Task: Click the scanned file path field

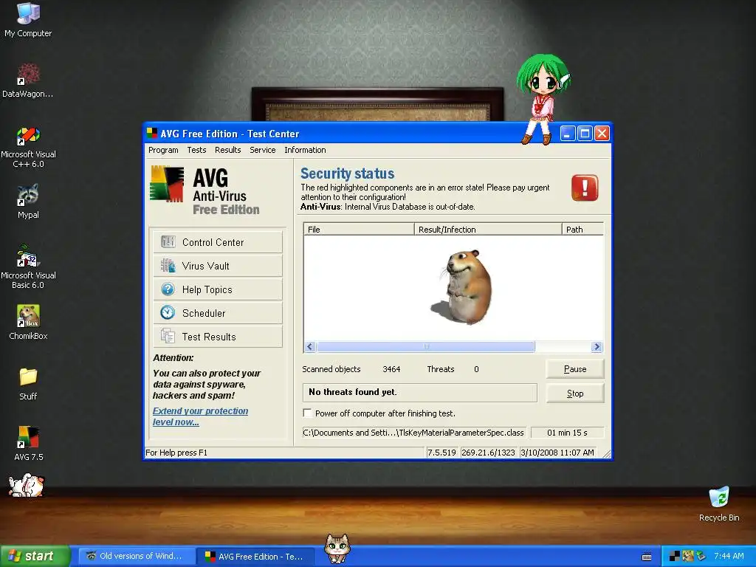Action: 414,433
